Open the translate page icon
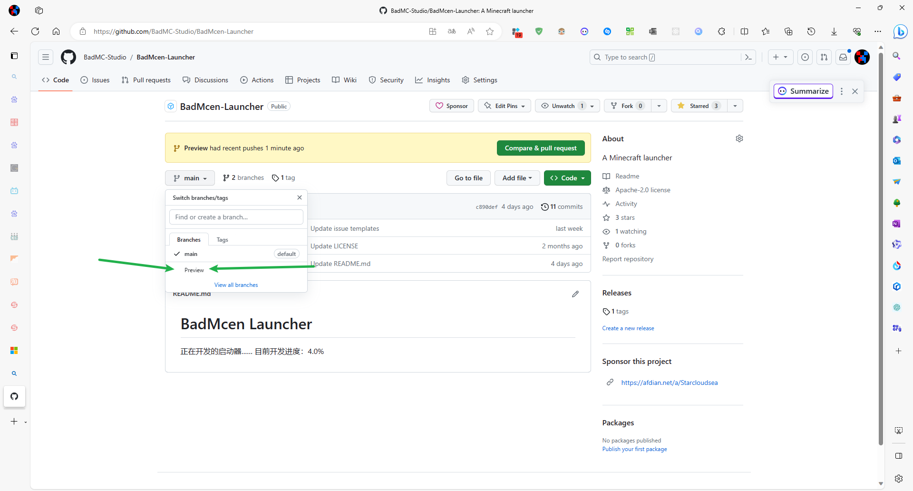The image size is (913, 491). coord(452,31)
